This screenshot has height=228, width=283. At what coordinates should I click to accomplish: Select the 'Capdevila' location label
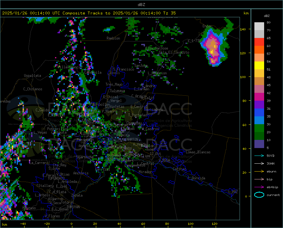tap(93, 72)
